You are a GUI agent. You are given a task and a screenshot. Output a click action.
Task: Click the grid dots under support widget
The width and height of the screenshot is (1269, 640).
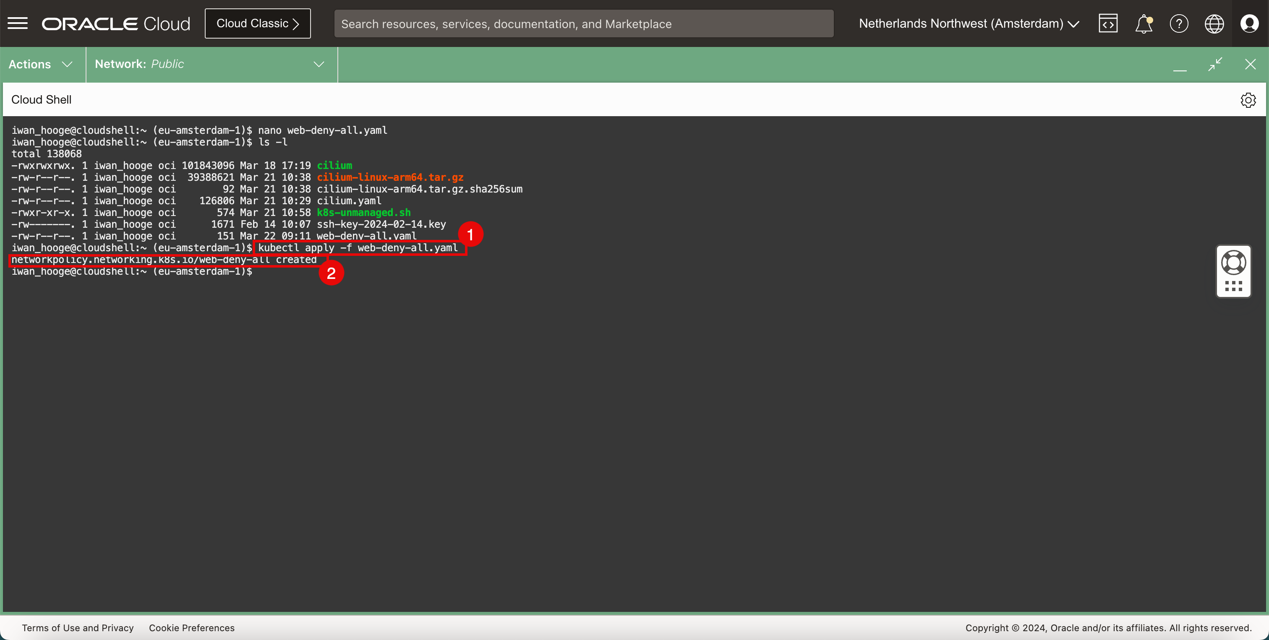1233,286
